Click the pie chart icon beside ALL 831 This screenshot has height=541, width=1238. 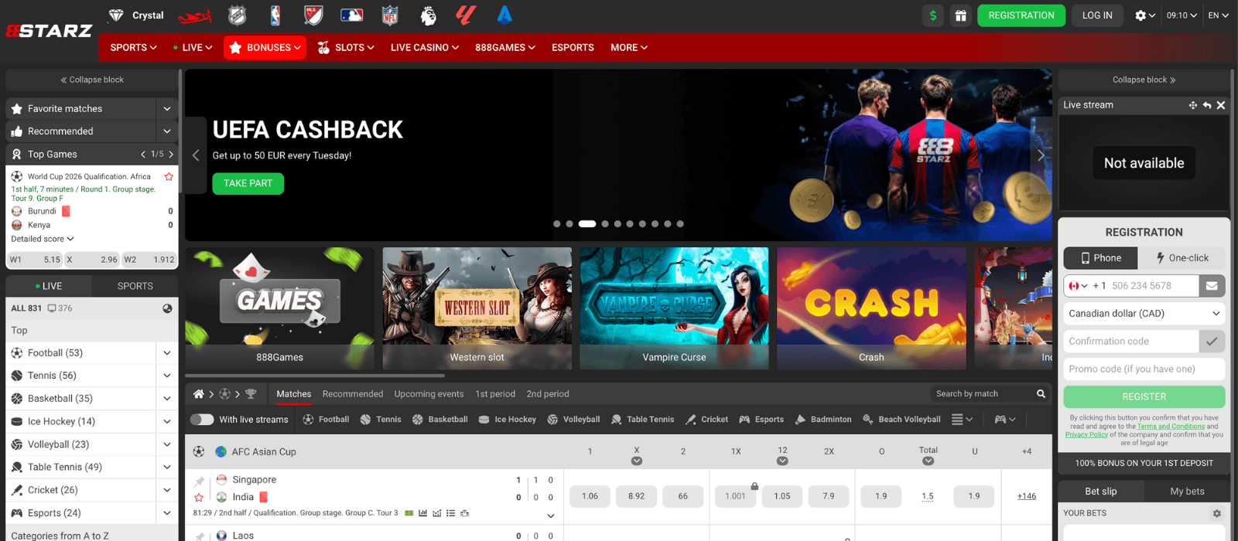click(167, 308)
